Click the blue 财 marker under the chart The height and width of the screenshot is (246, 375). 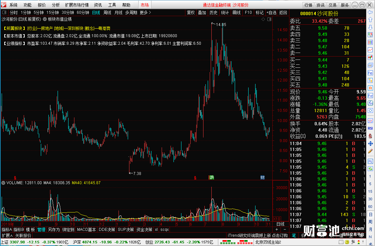tap(262, 178)
